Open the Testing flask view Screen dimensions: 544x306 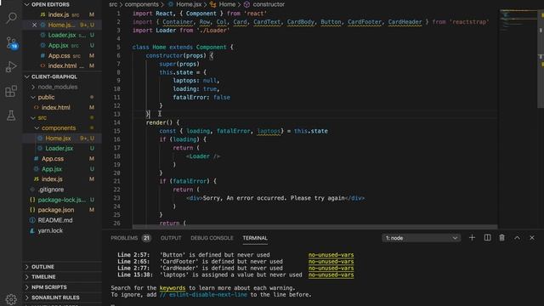point(11,116)
